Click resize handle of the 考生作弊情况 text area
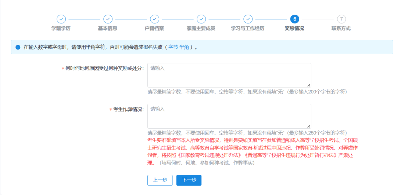The width and height of the screenshot is (397, 195). (309, 126)
